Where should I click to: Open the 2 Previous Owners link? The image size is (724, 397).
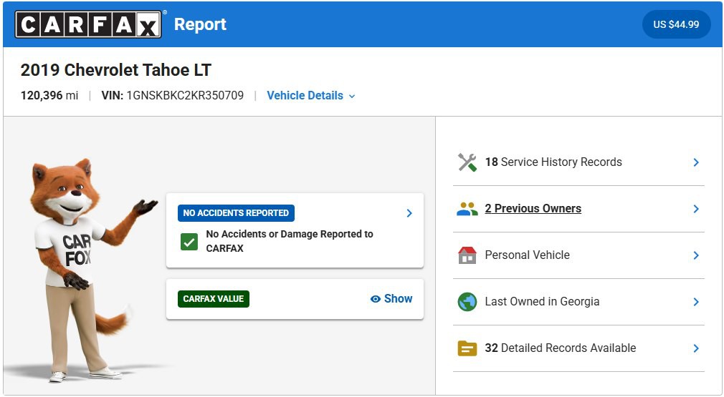533,209
